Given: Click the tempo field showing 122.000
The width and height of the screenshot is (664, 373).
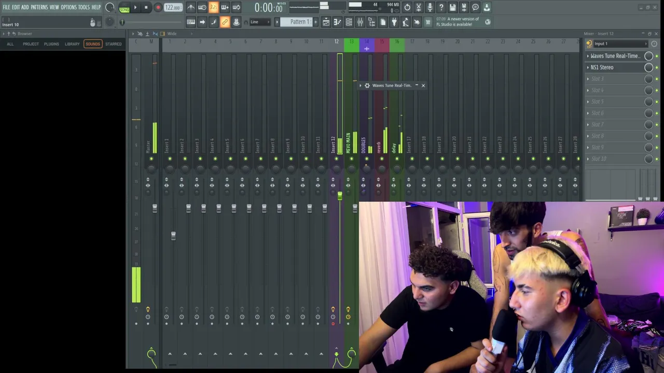Looking at the screenshot, I should click(173, 7).
